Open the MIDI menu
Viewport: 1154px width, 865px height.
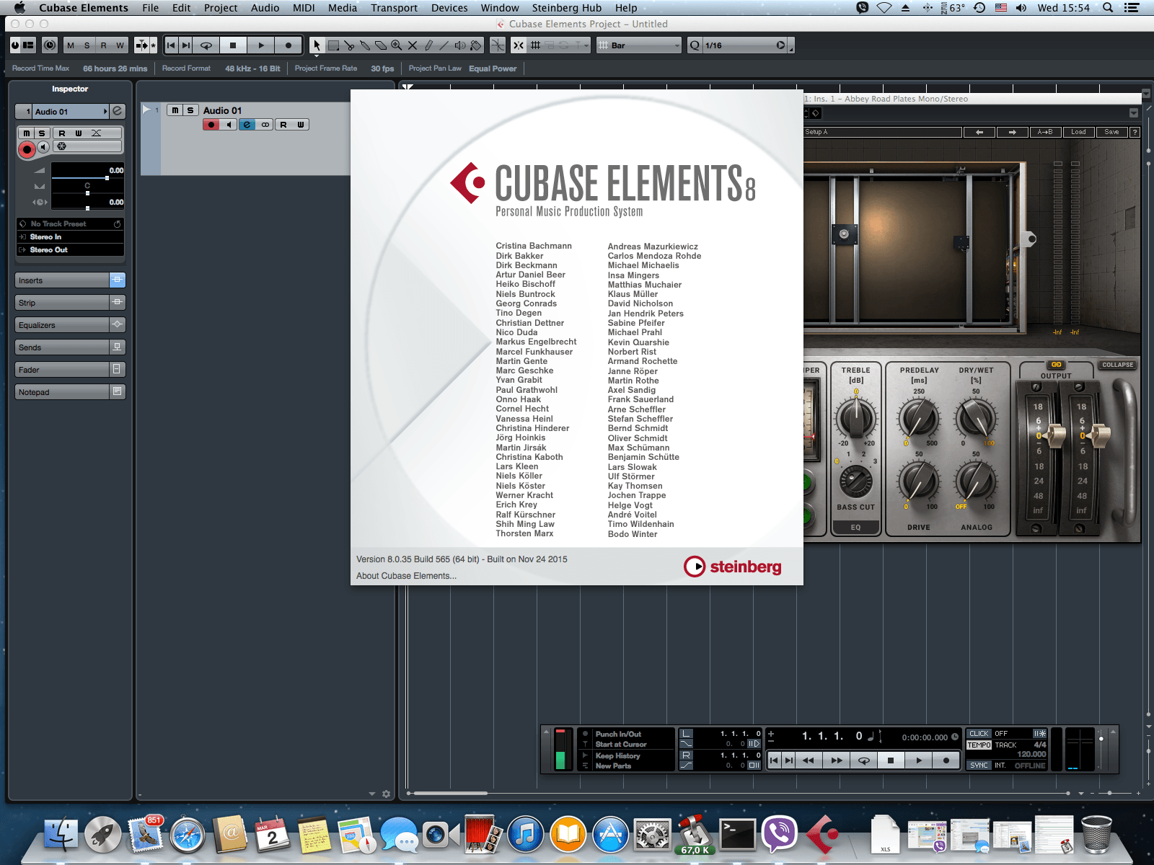pos(304,8)
